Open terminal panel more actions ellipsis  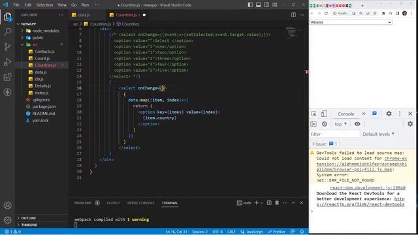[285, 203]
